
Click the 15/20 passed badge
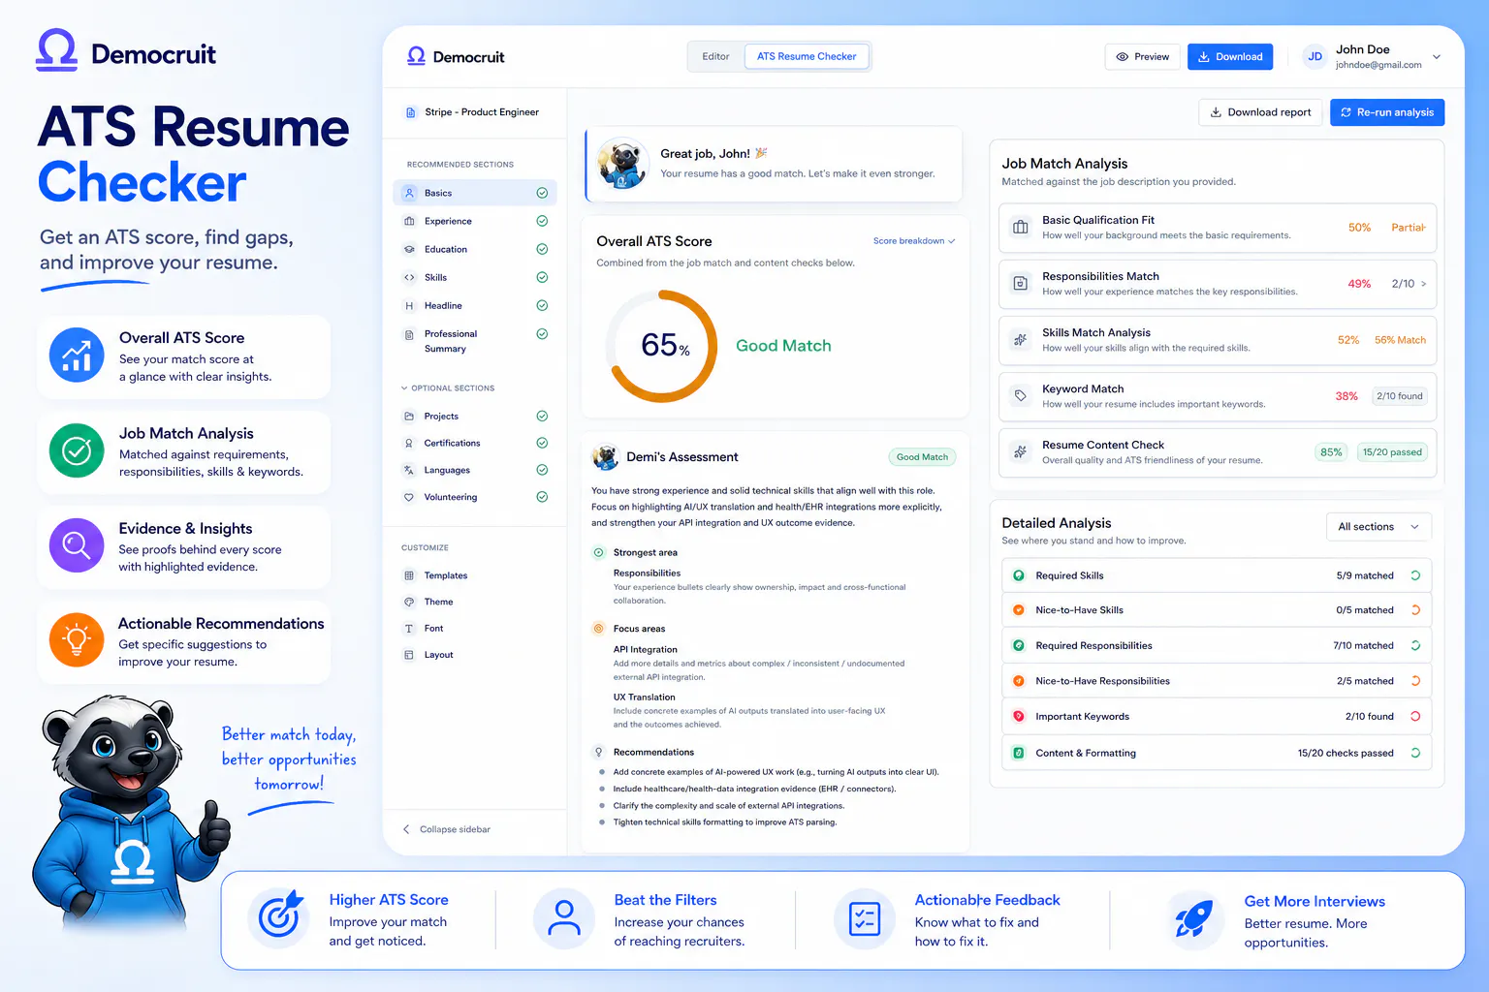[1392, 452]
